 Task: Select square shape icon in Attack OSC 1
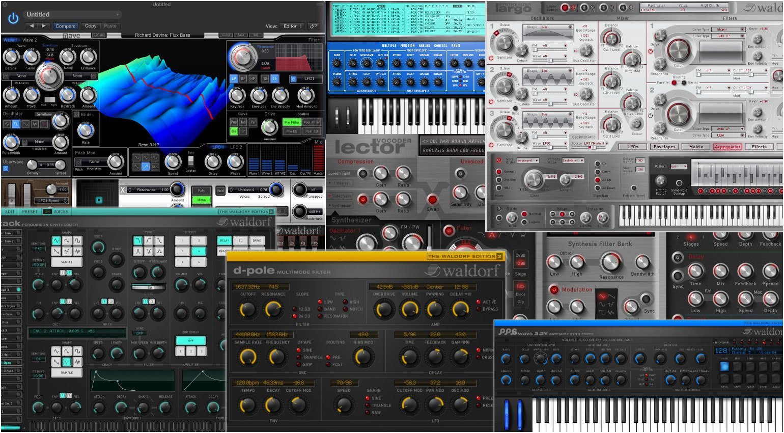click(77, 240)
